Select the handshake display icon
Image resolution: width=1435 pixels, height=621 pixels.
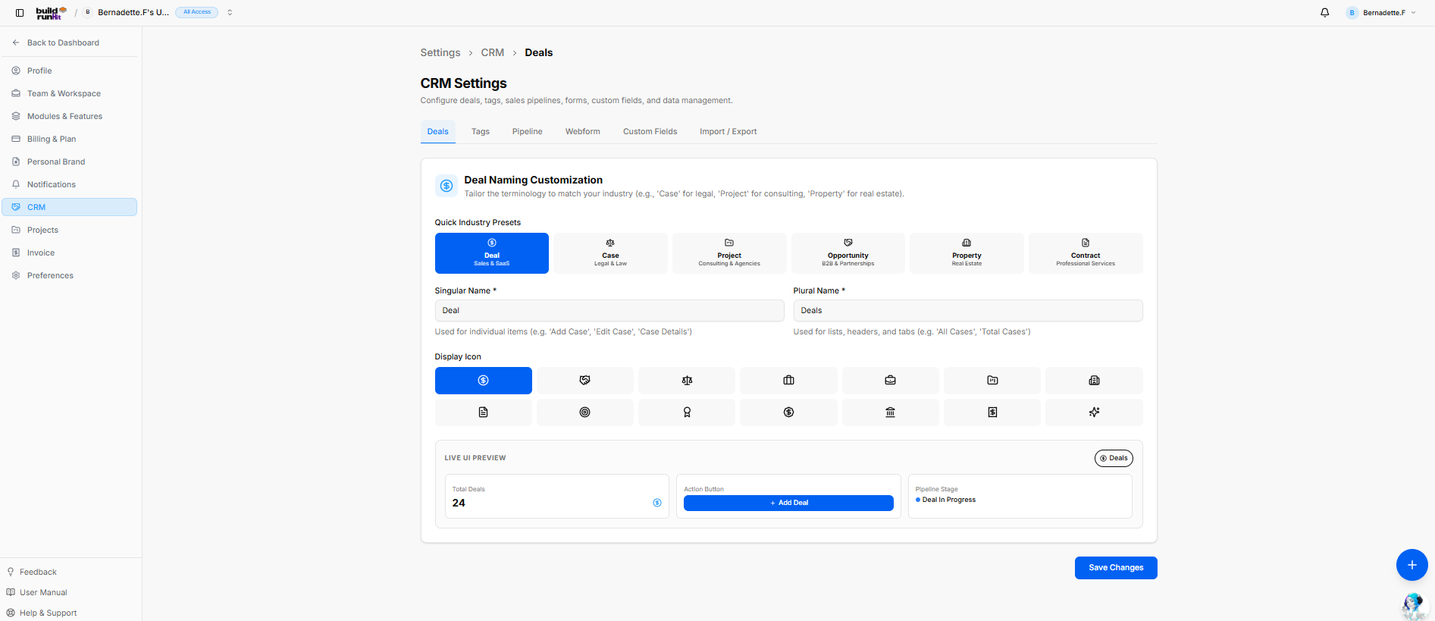point(584,381)
